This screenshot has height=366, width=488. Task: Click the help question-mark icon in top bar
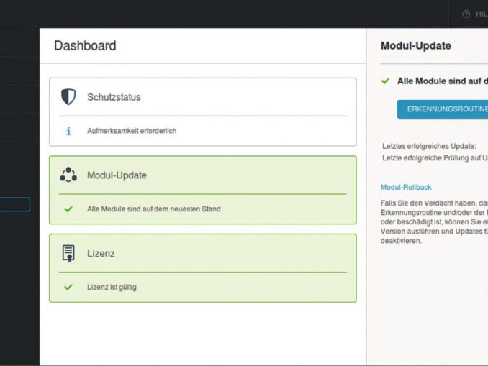click(x=466, y=14)
